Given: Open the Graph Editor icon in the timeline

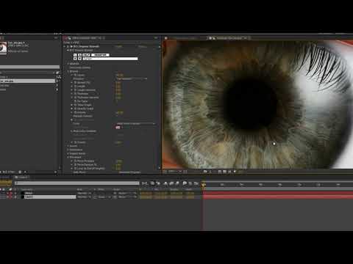Looking at the screenshot, I should pyautogui.click(x=196, y=183).
